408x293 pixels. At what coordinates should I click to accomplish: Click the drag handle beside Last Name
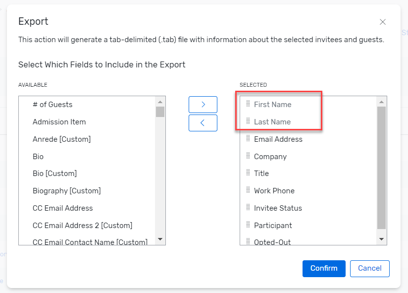248,121
